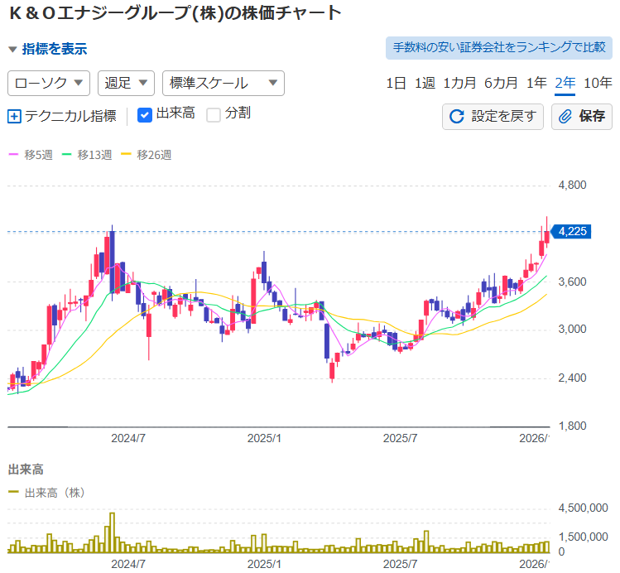Open the 標準スケール scale dropdown
Screen dimensions: 620x573
point(223,83)
